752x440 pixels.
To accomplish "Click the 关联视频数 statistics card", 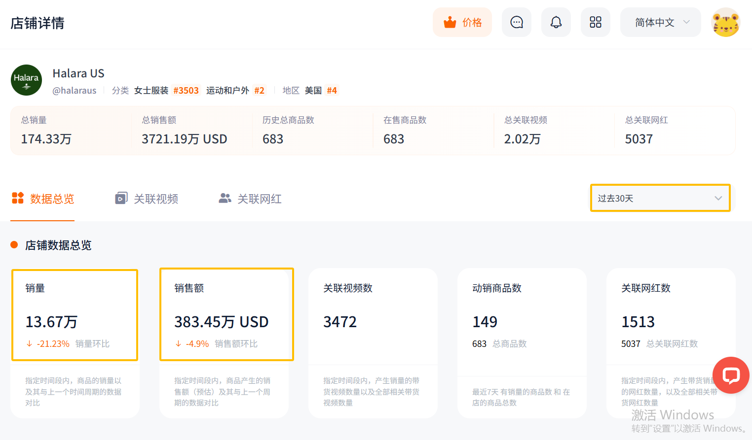I will pos(373,315).
